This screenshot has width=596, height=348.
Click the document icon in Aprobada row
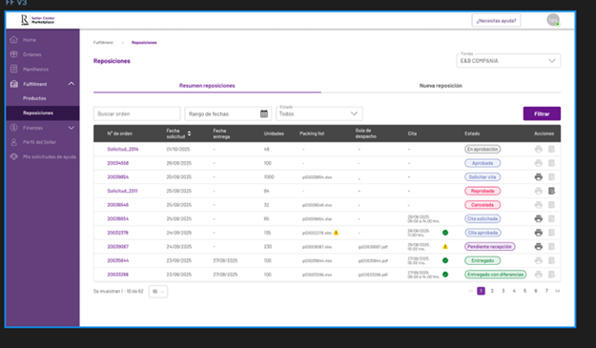pos(551,163)
